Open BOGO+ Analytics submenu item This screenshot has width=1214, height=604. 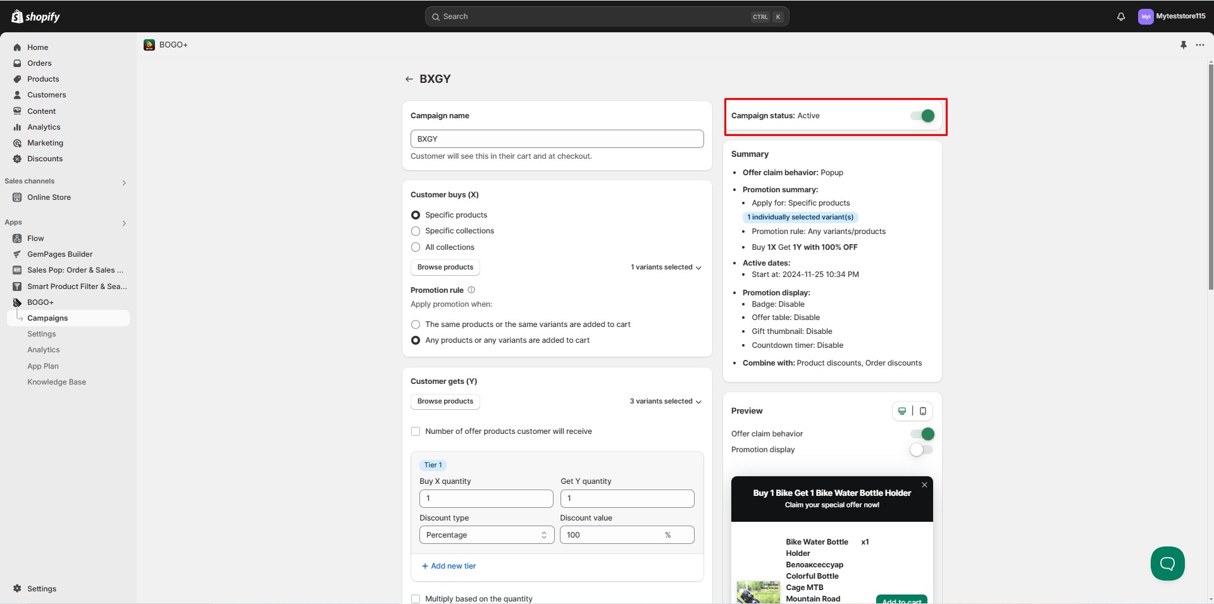coord(44,350)
